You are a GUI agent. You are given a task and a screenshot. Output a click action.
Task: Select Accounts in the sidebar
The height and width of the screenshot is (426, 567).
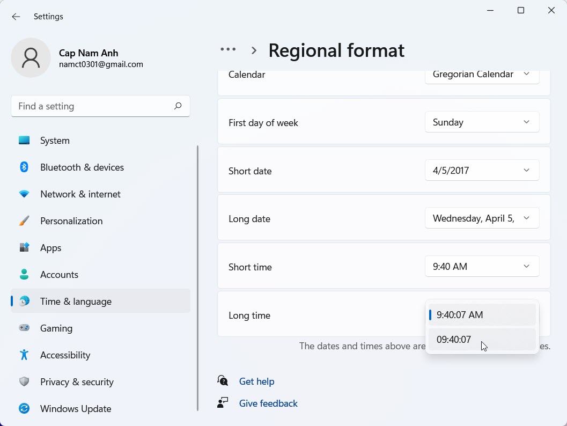point(59,274)
